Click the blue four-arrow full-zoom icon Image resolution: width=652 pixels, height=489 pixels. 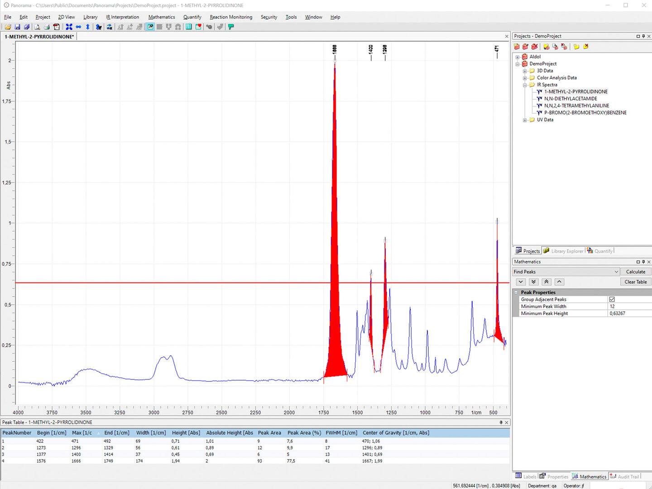69,27
